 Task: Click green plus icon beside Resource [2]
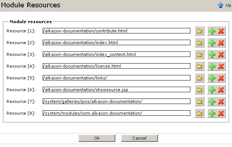pos(212,43)
